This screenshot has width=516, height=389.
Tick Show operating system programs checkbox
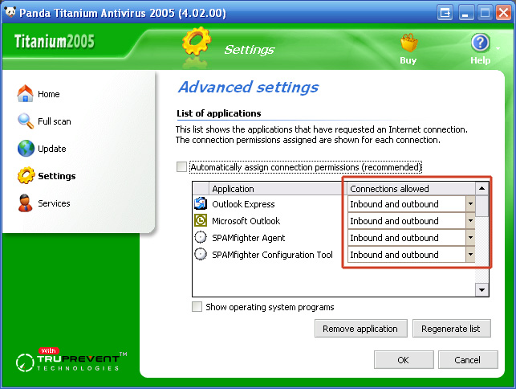click(197, 306)
